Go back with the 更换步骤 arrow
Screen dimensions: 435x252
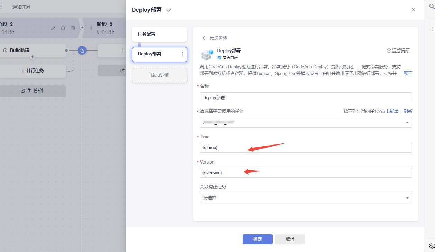(205, 38)
